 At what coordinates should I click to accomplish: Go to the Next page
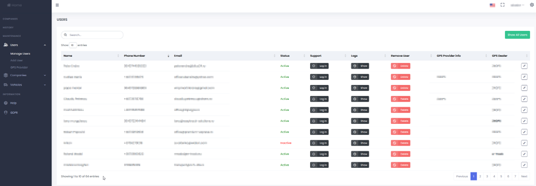pyautogui.click(x=524, y=176)
